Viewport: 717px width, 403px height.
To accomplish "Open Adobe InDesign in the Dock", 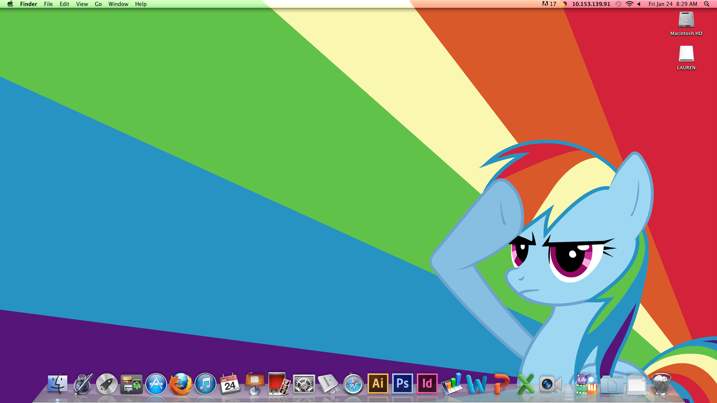I will tap(427, 384).
